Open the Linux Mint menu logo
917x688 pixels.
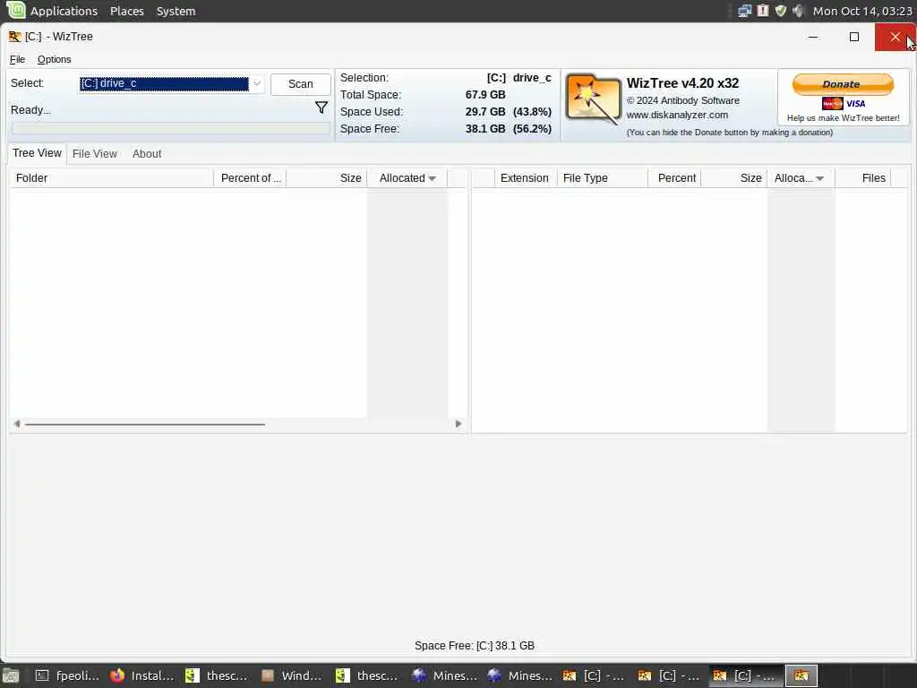coord(16,10)
